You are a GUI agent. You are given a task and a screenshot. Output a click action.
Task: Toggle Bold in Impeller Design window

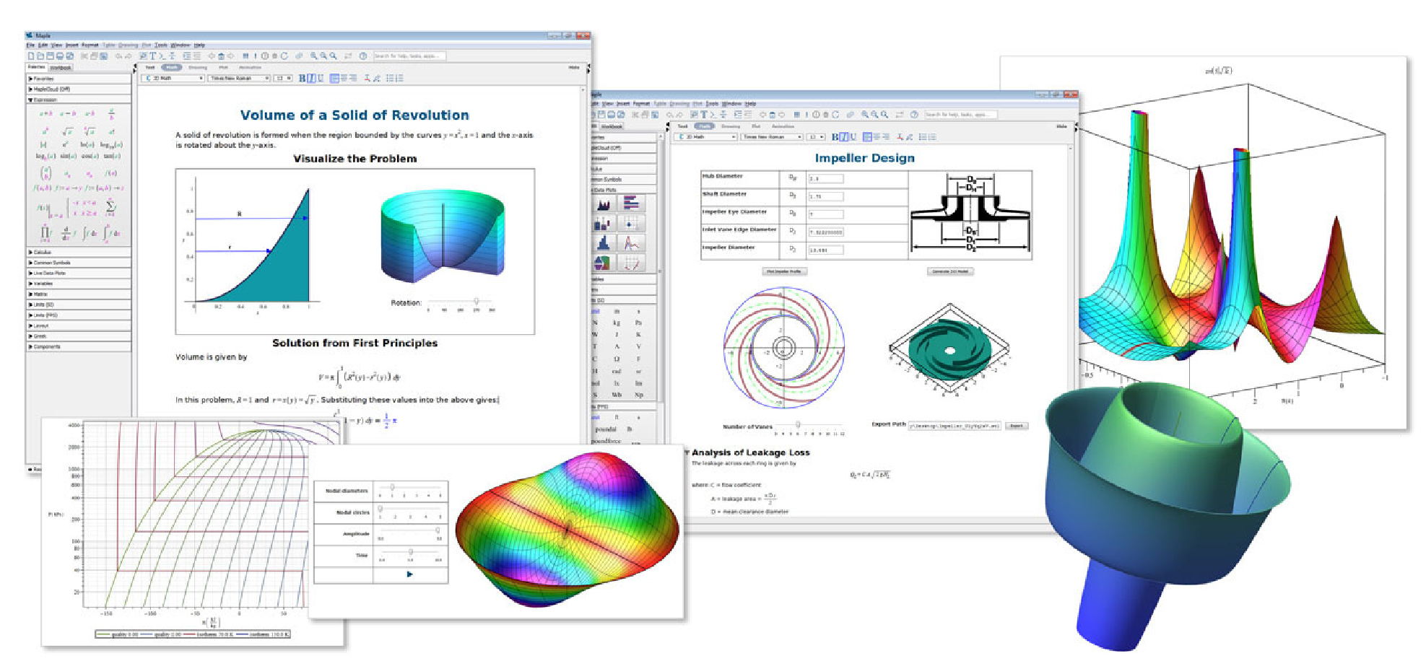point(835,137)
